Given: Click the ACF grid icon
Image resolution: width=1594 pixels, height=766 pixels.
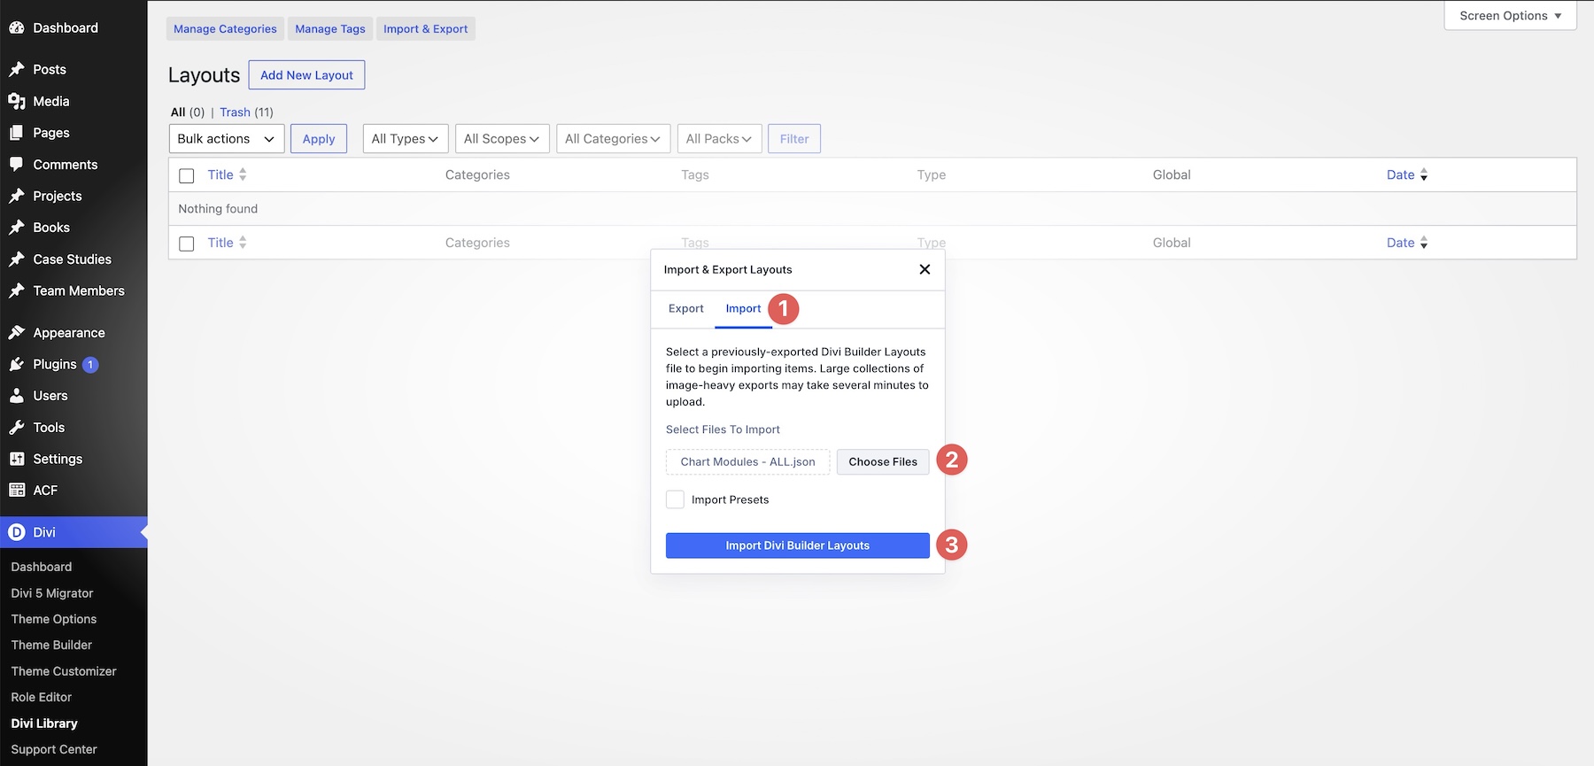Looking at the screenshot, I should [x=17, y=491].
